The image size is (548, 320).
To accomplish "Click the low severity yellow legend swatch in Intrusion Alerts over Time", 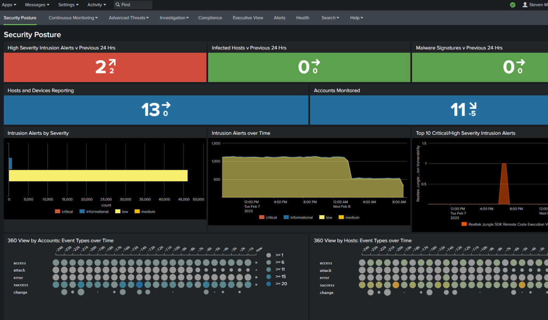I will [x=322, y=217].
